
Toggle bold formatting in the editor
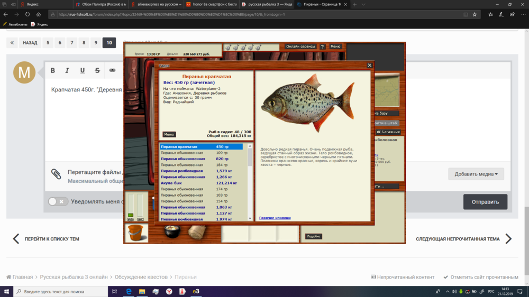(x=52, y=70)
